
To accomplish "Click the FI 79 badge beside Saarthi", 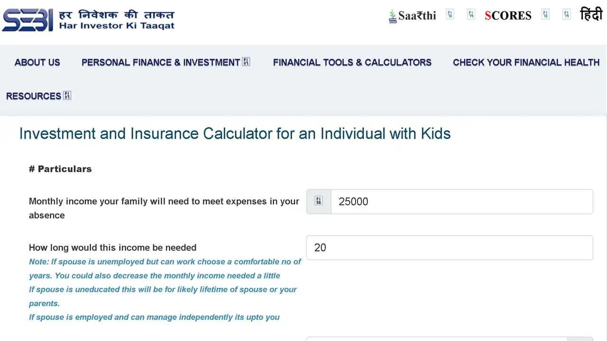I will tap(470, 14).
